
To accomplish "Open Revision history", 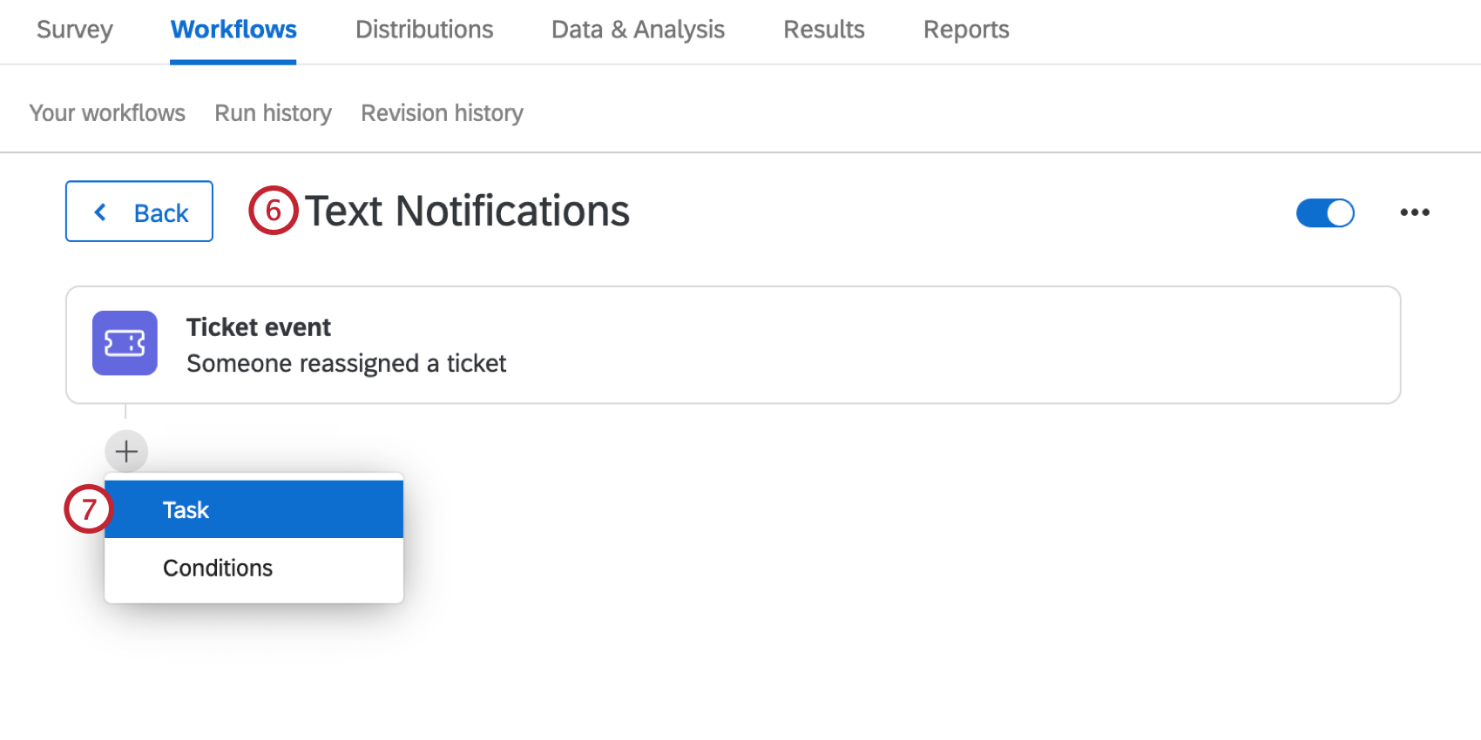I will [x=441, y=112].
